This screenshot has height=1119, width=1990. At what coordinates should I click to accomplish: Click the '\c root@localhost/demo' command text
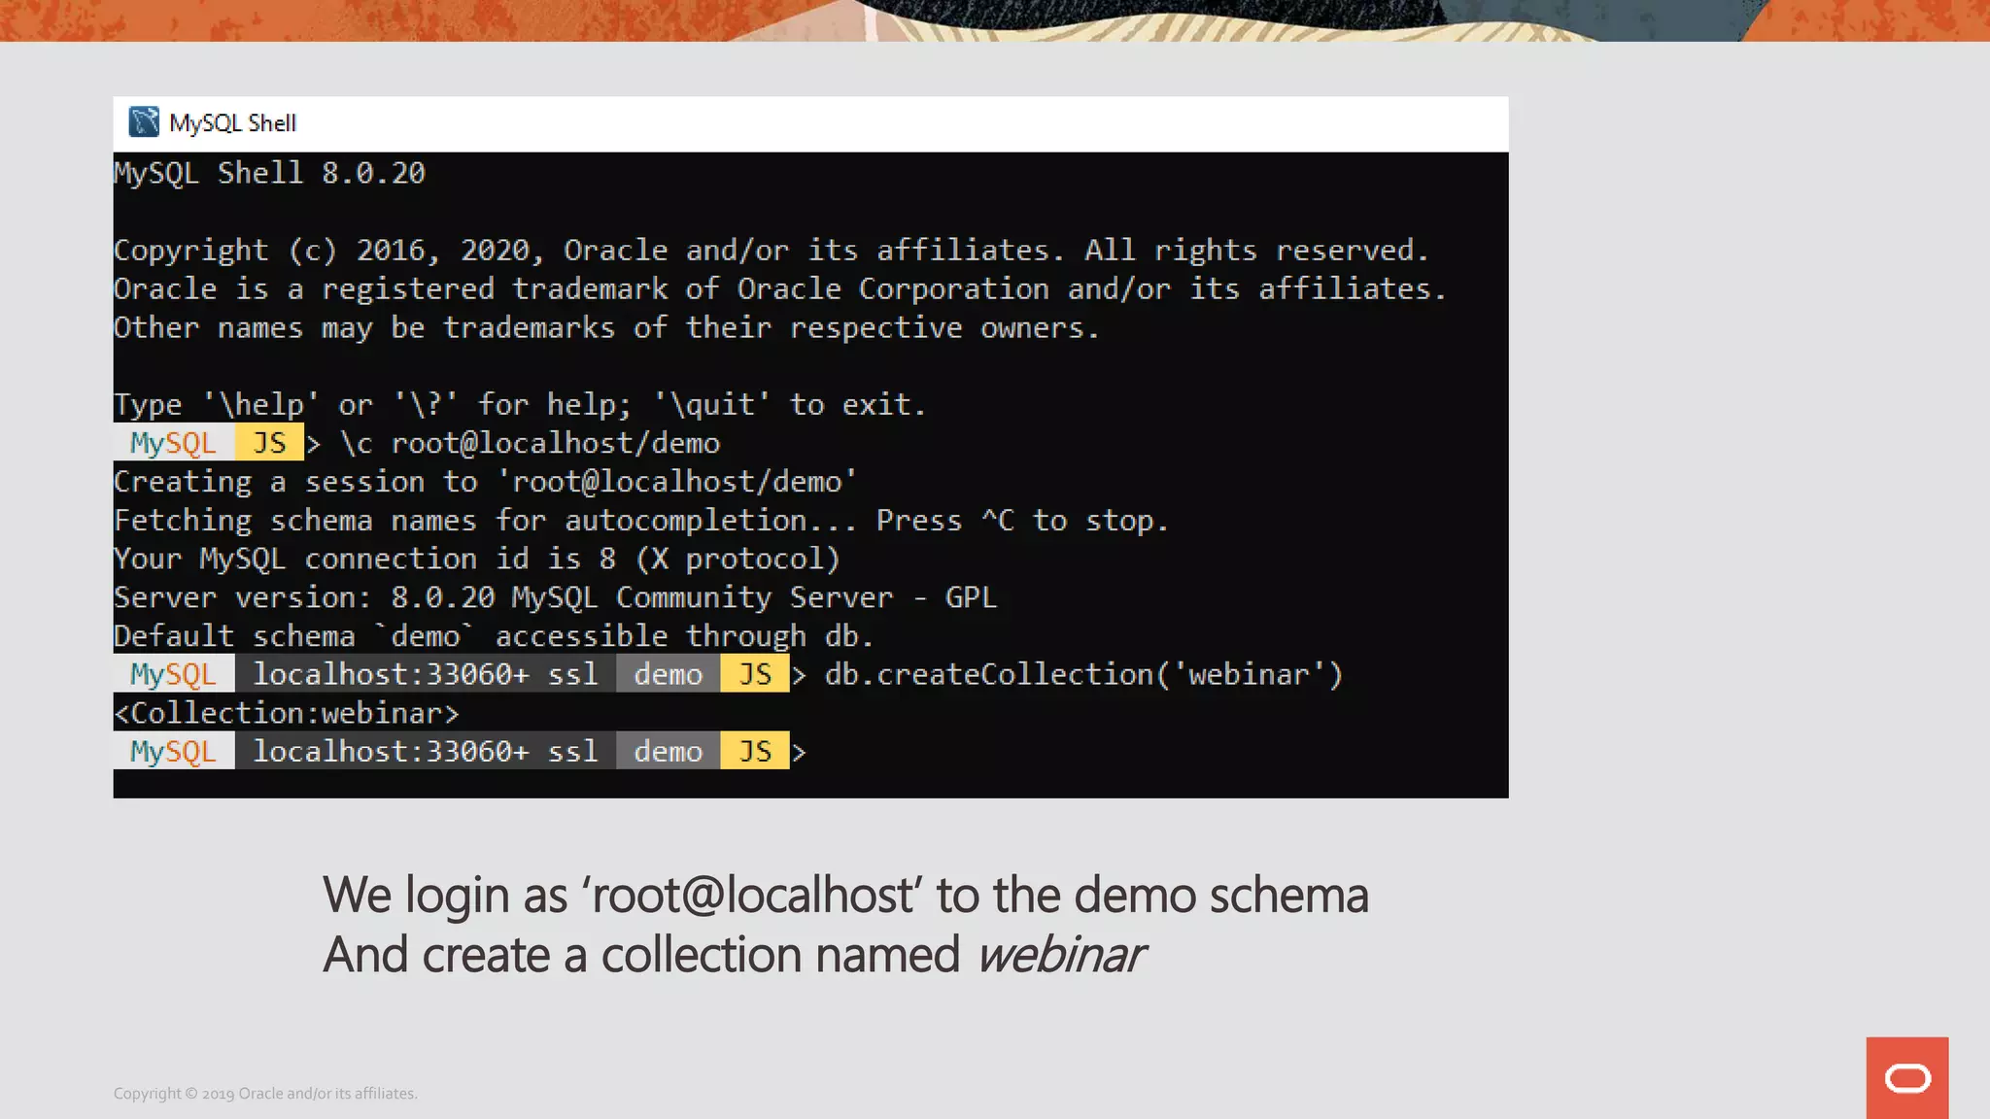(x=530, y=443)
